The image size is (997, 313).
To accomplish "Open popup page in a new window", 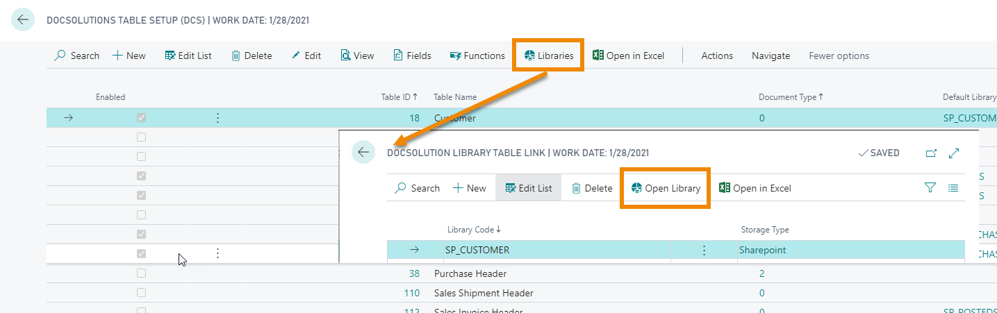I will (x=931, y=153).
